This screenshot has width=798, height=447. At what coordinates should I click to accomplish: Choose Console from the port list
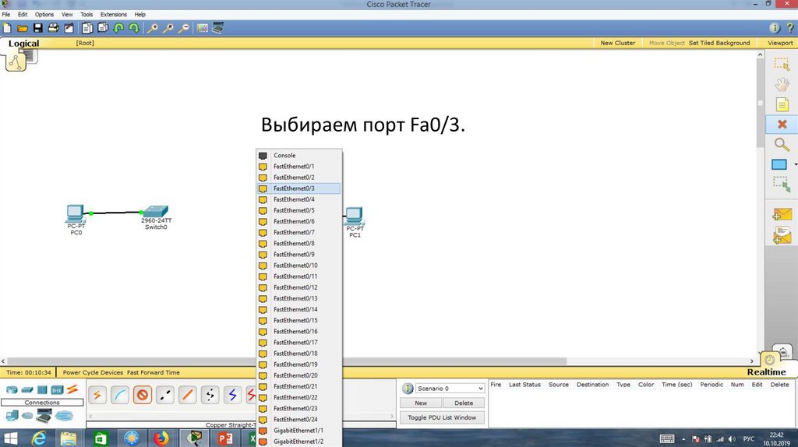(298, 155)
